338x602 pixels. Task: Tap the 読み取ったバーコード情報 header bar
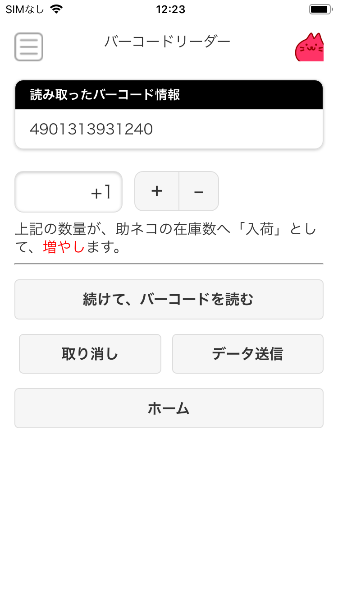pyautogui.click(x=169, y=95)
